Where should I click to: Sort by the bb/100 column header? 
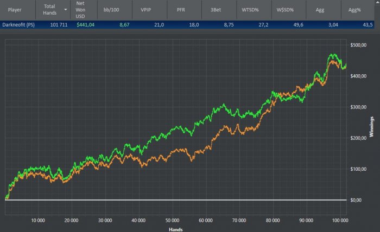[x=111, y=10]
